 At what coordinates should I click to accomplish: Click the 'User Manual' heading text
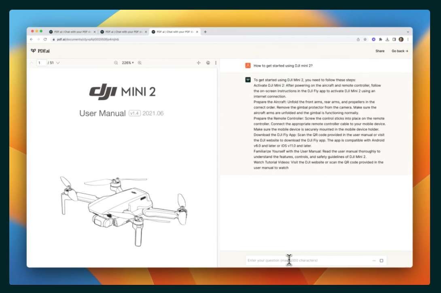click(x=102, y=113)
